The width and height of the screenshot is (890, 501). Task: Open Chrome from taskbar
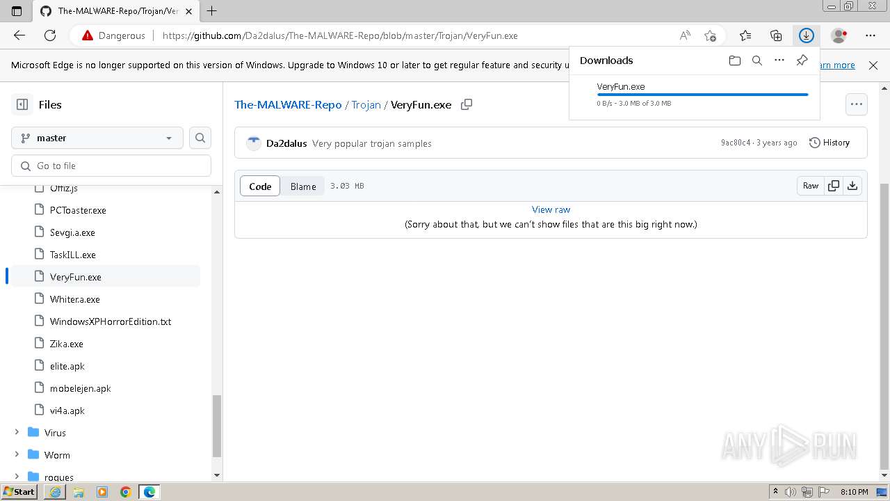[x=126, y=492]
